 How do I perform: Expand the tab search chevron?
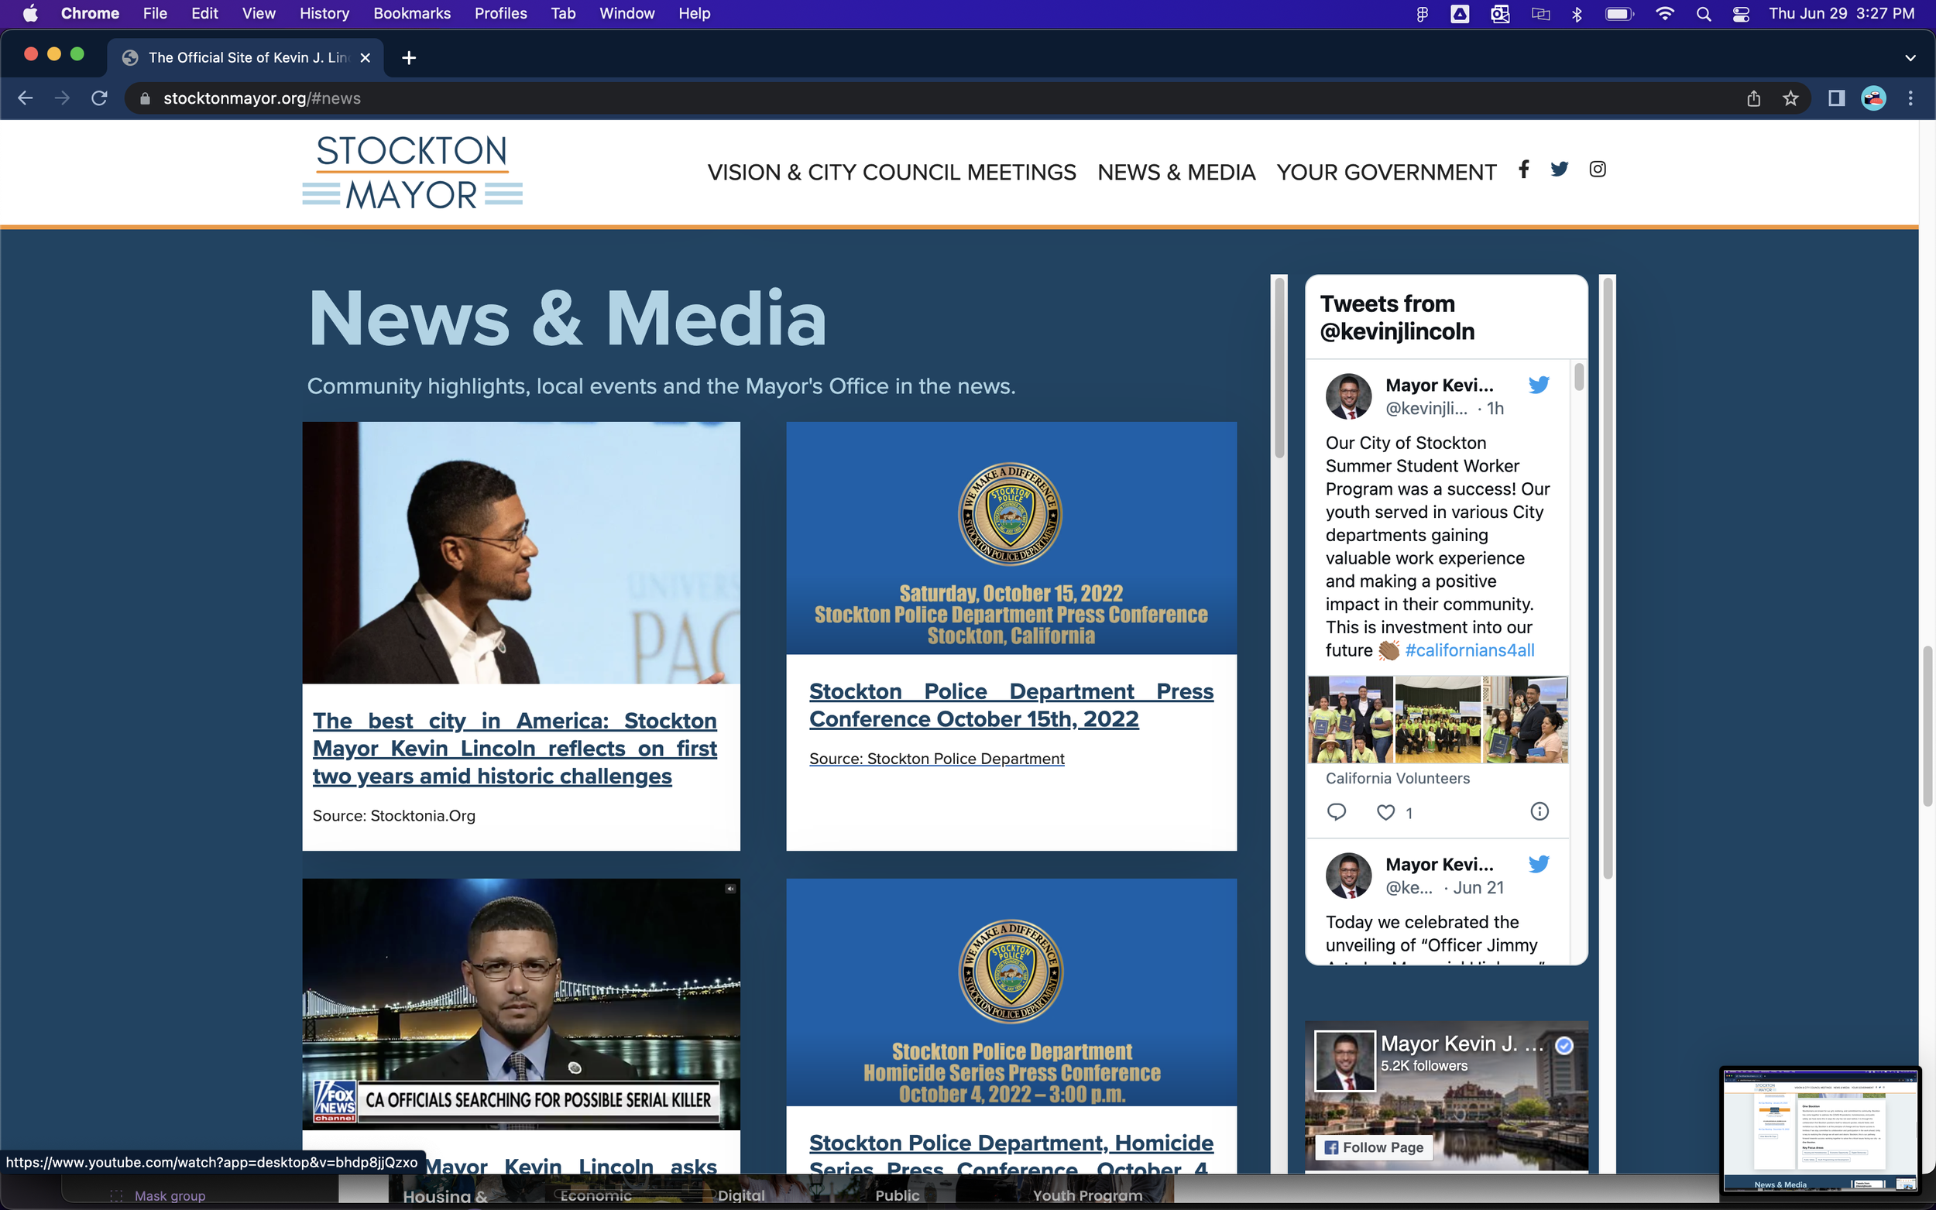[1910, 57]
